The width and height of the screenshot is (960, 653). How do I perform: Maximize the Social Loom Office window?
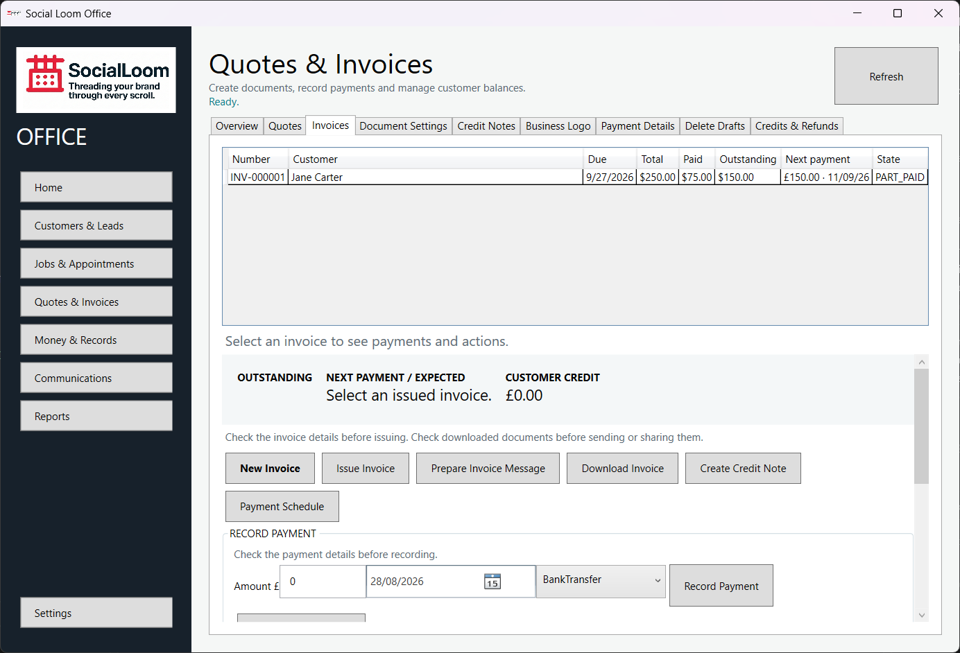click(x=898, y=13)
